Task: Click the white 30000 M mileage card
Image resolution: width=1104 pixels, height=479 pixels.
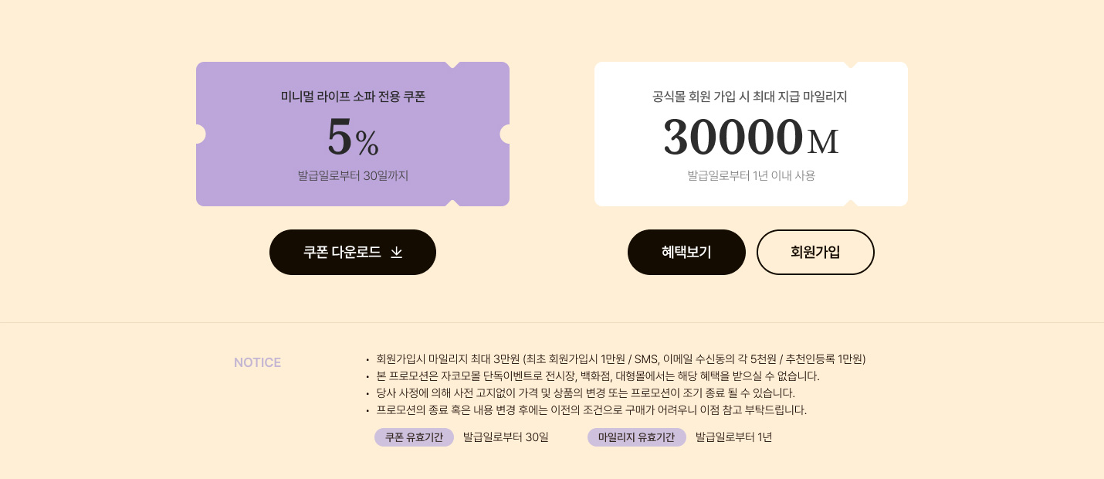Action: pyautogui.click(x=751, y=134)
